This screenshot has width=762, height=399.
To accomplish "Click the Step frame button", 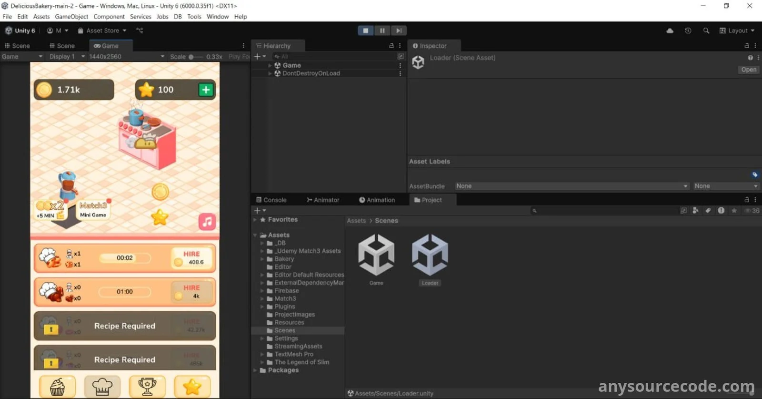I will [x=399, y=31].
